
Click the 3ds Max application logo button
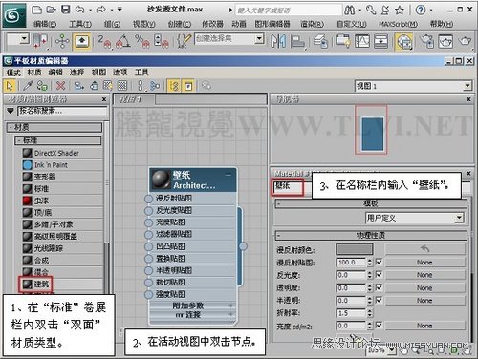click(14, 15)
